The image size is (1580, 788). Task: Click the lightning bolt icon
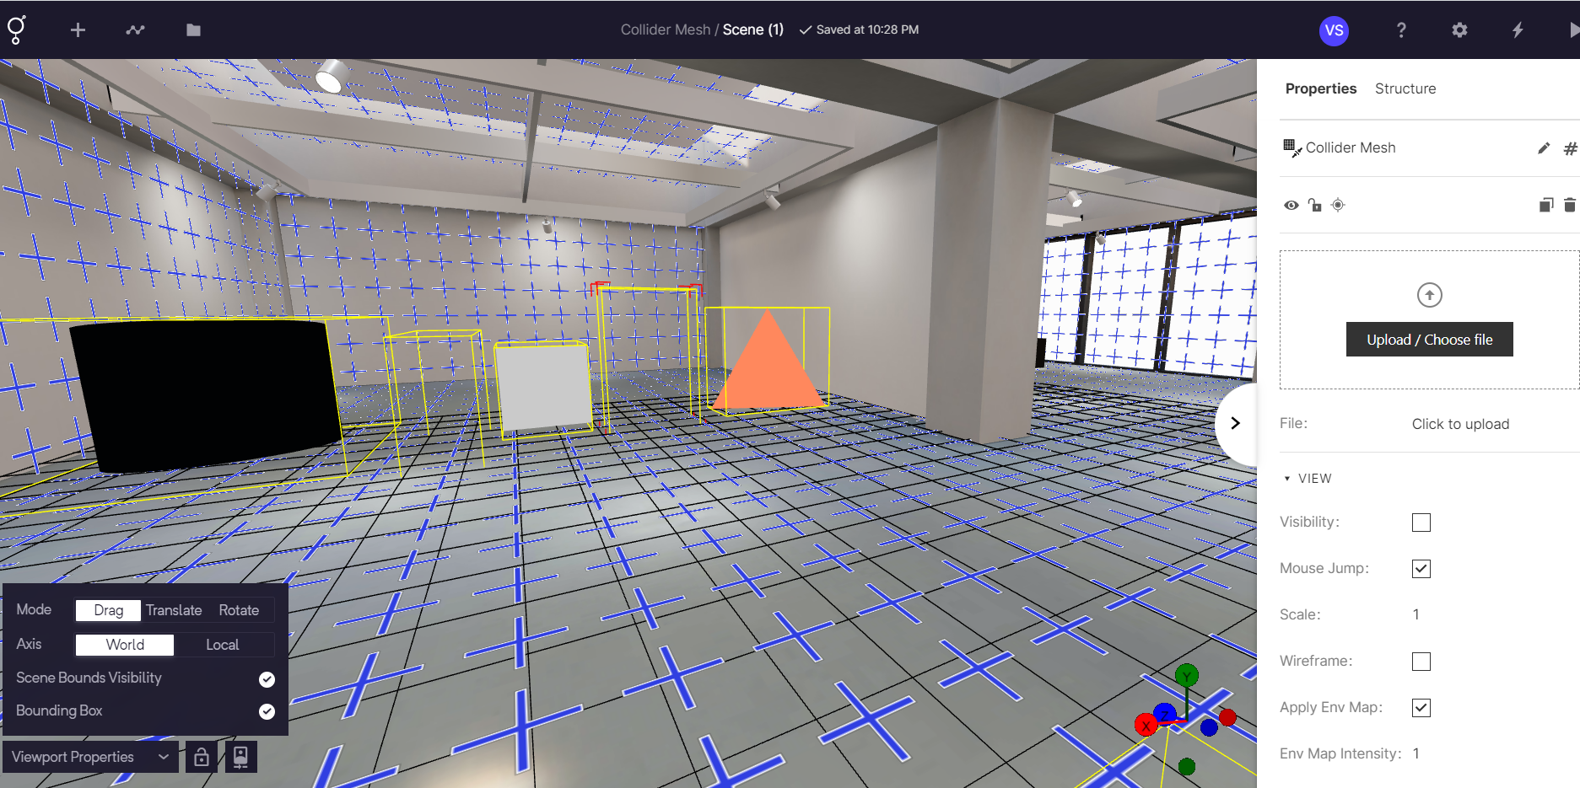tap(1518, 30)
